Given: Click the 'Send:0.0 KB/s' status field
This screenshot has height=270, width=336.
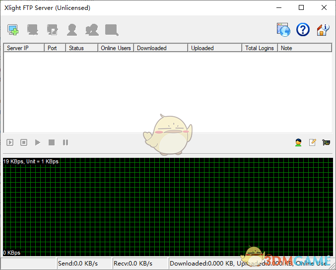Looking at the screenshot, I should [x=84, y=264].
